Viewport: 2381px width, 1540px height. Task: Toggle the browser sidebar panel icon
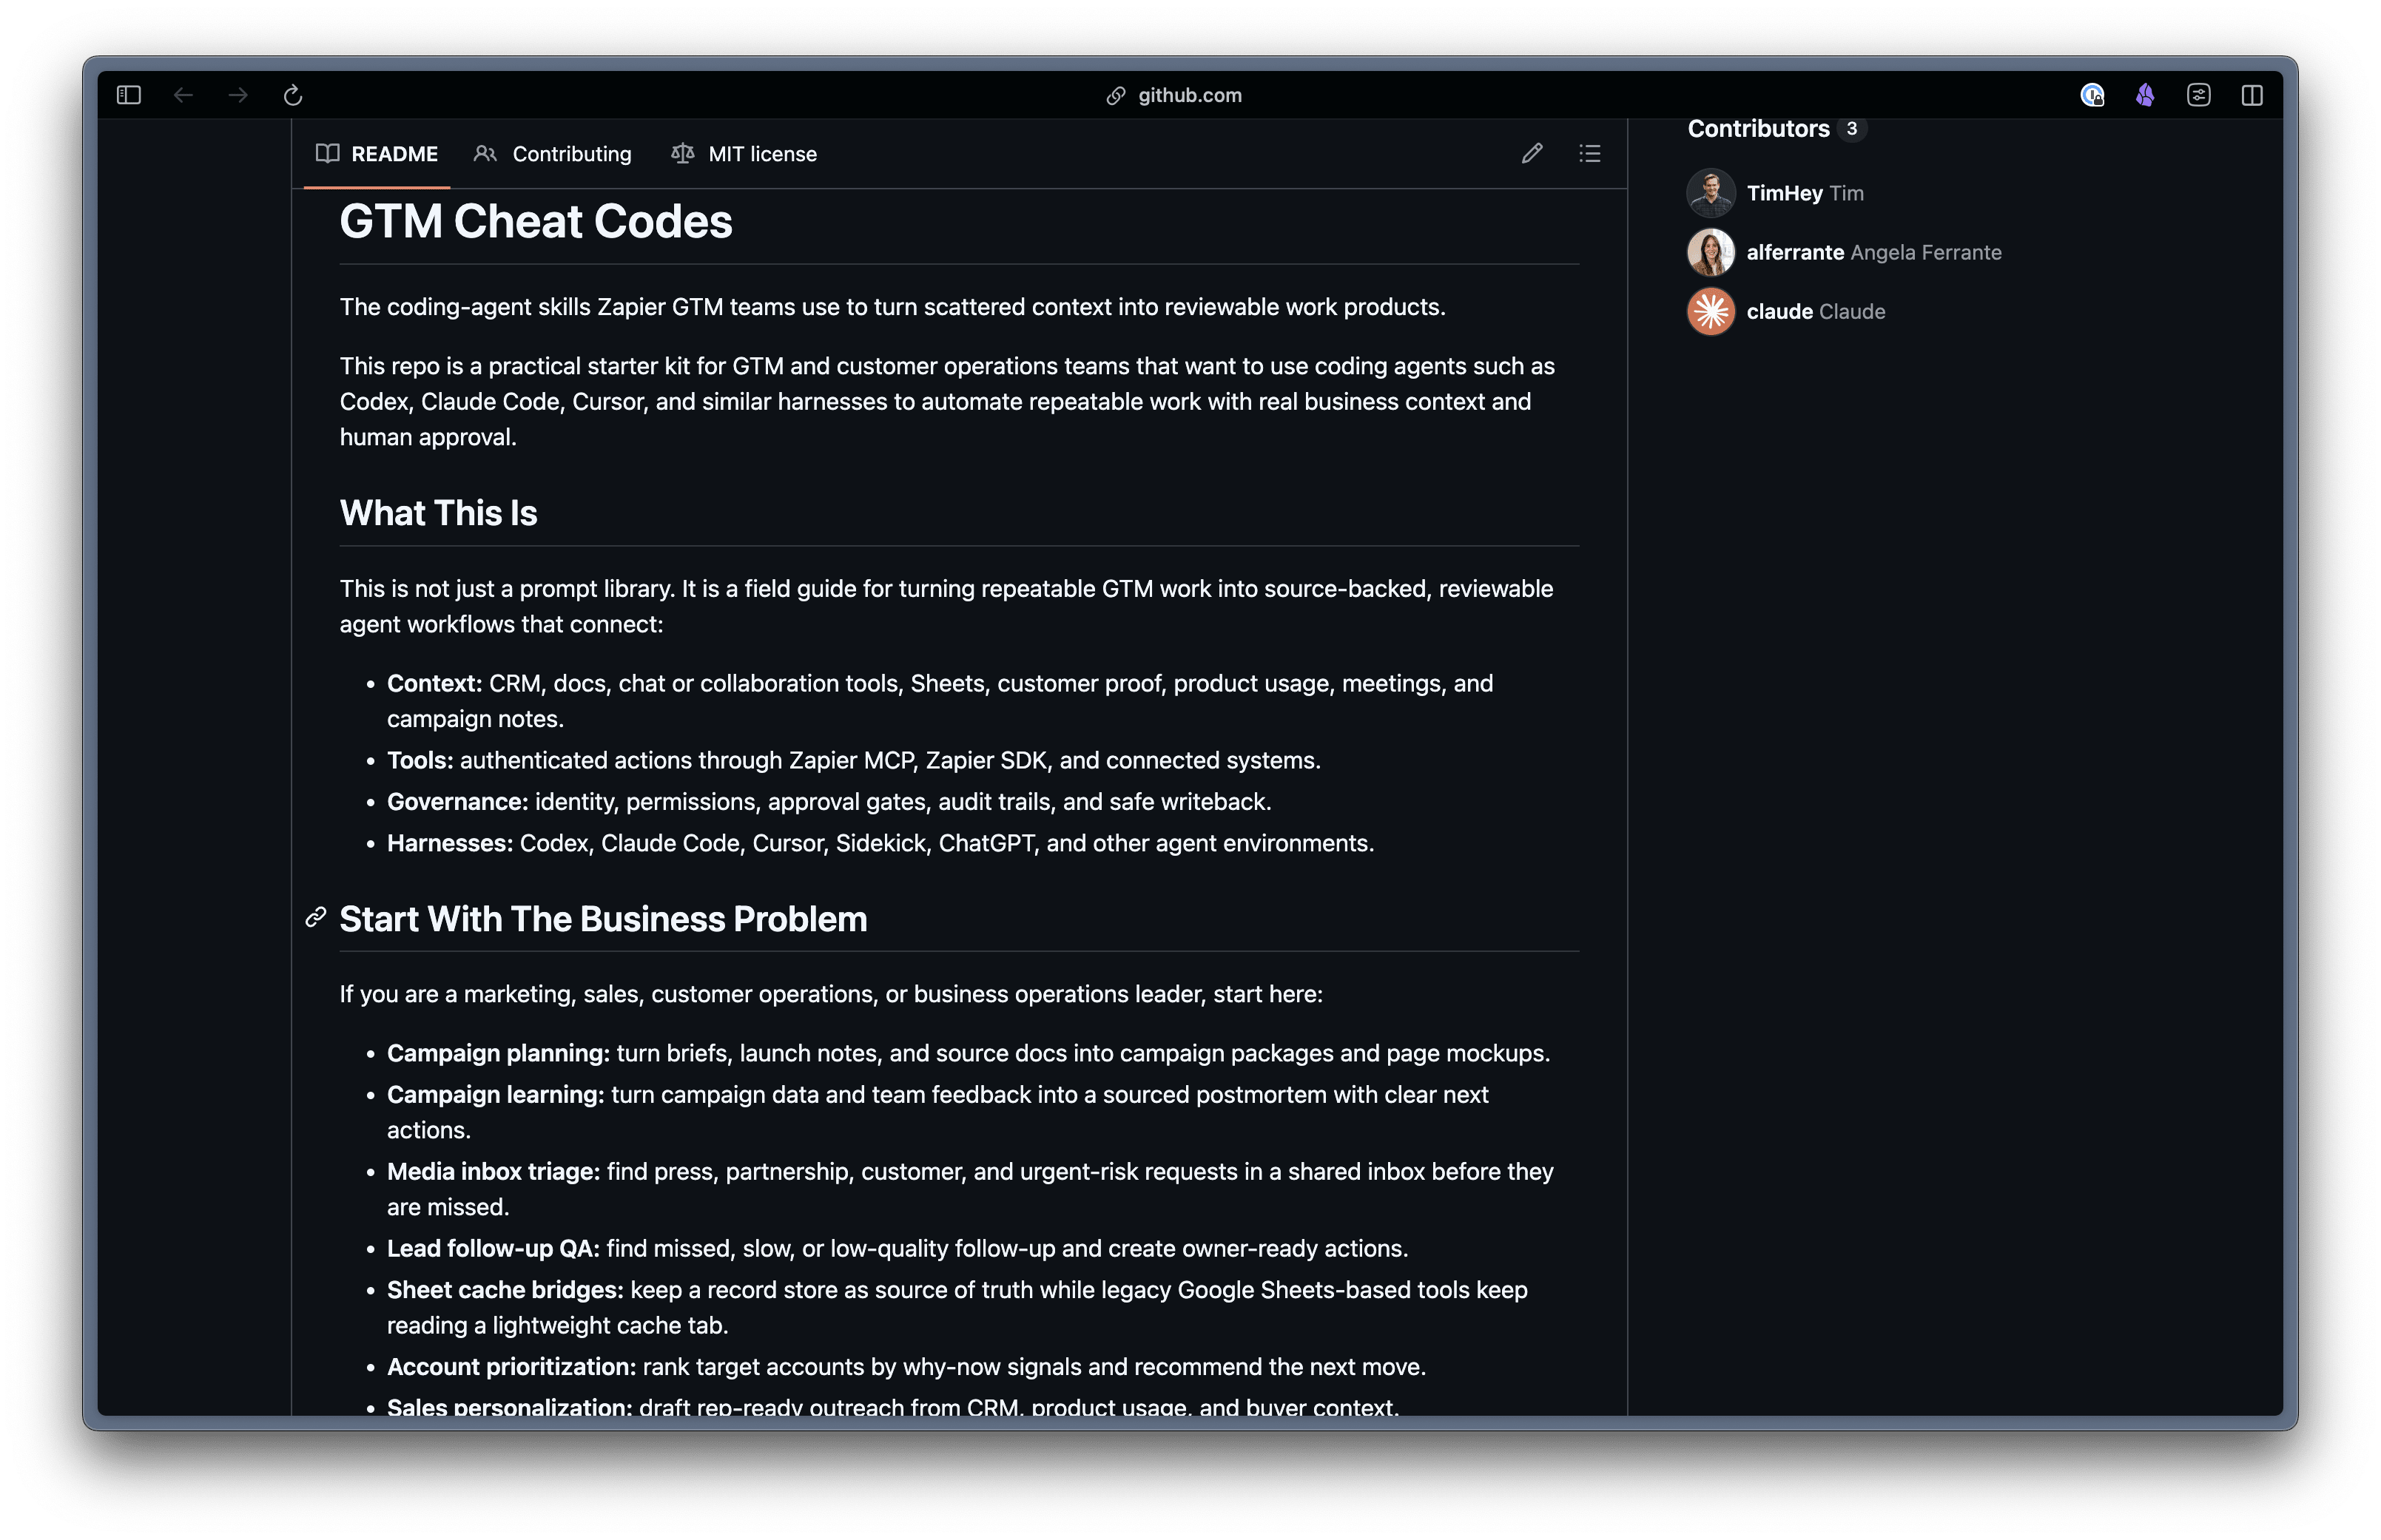129,95
